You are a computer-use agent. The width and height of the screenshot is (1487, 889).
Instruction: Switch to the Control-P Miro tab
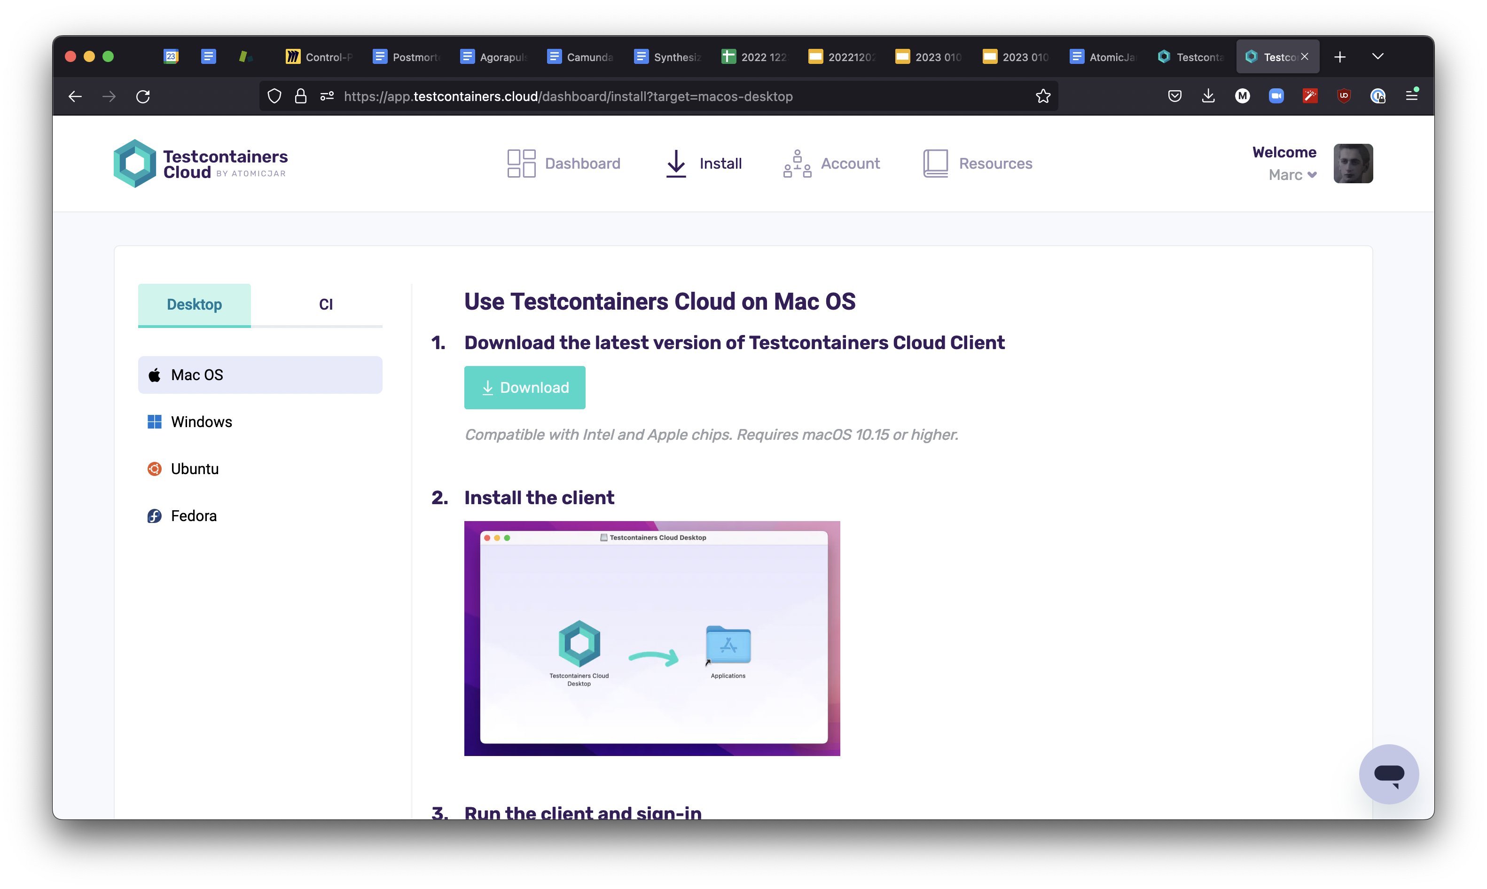(x=319, y=57)
